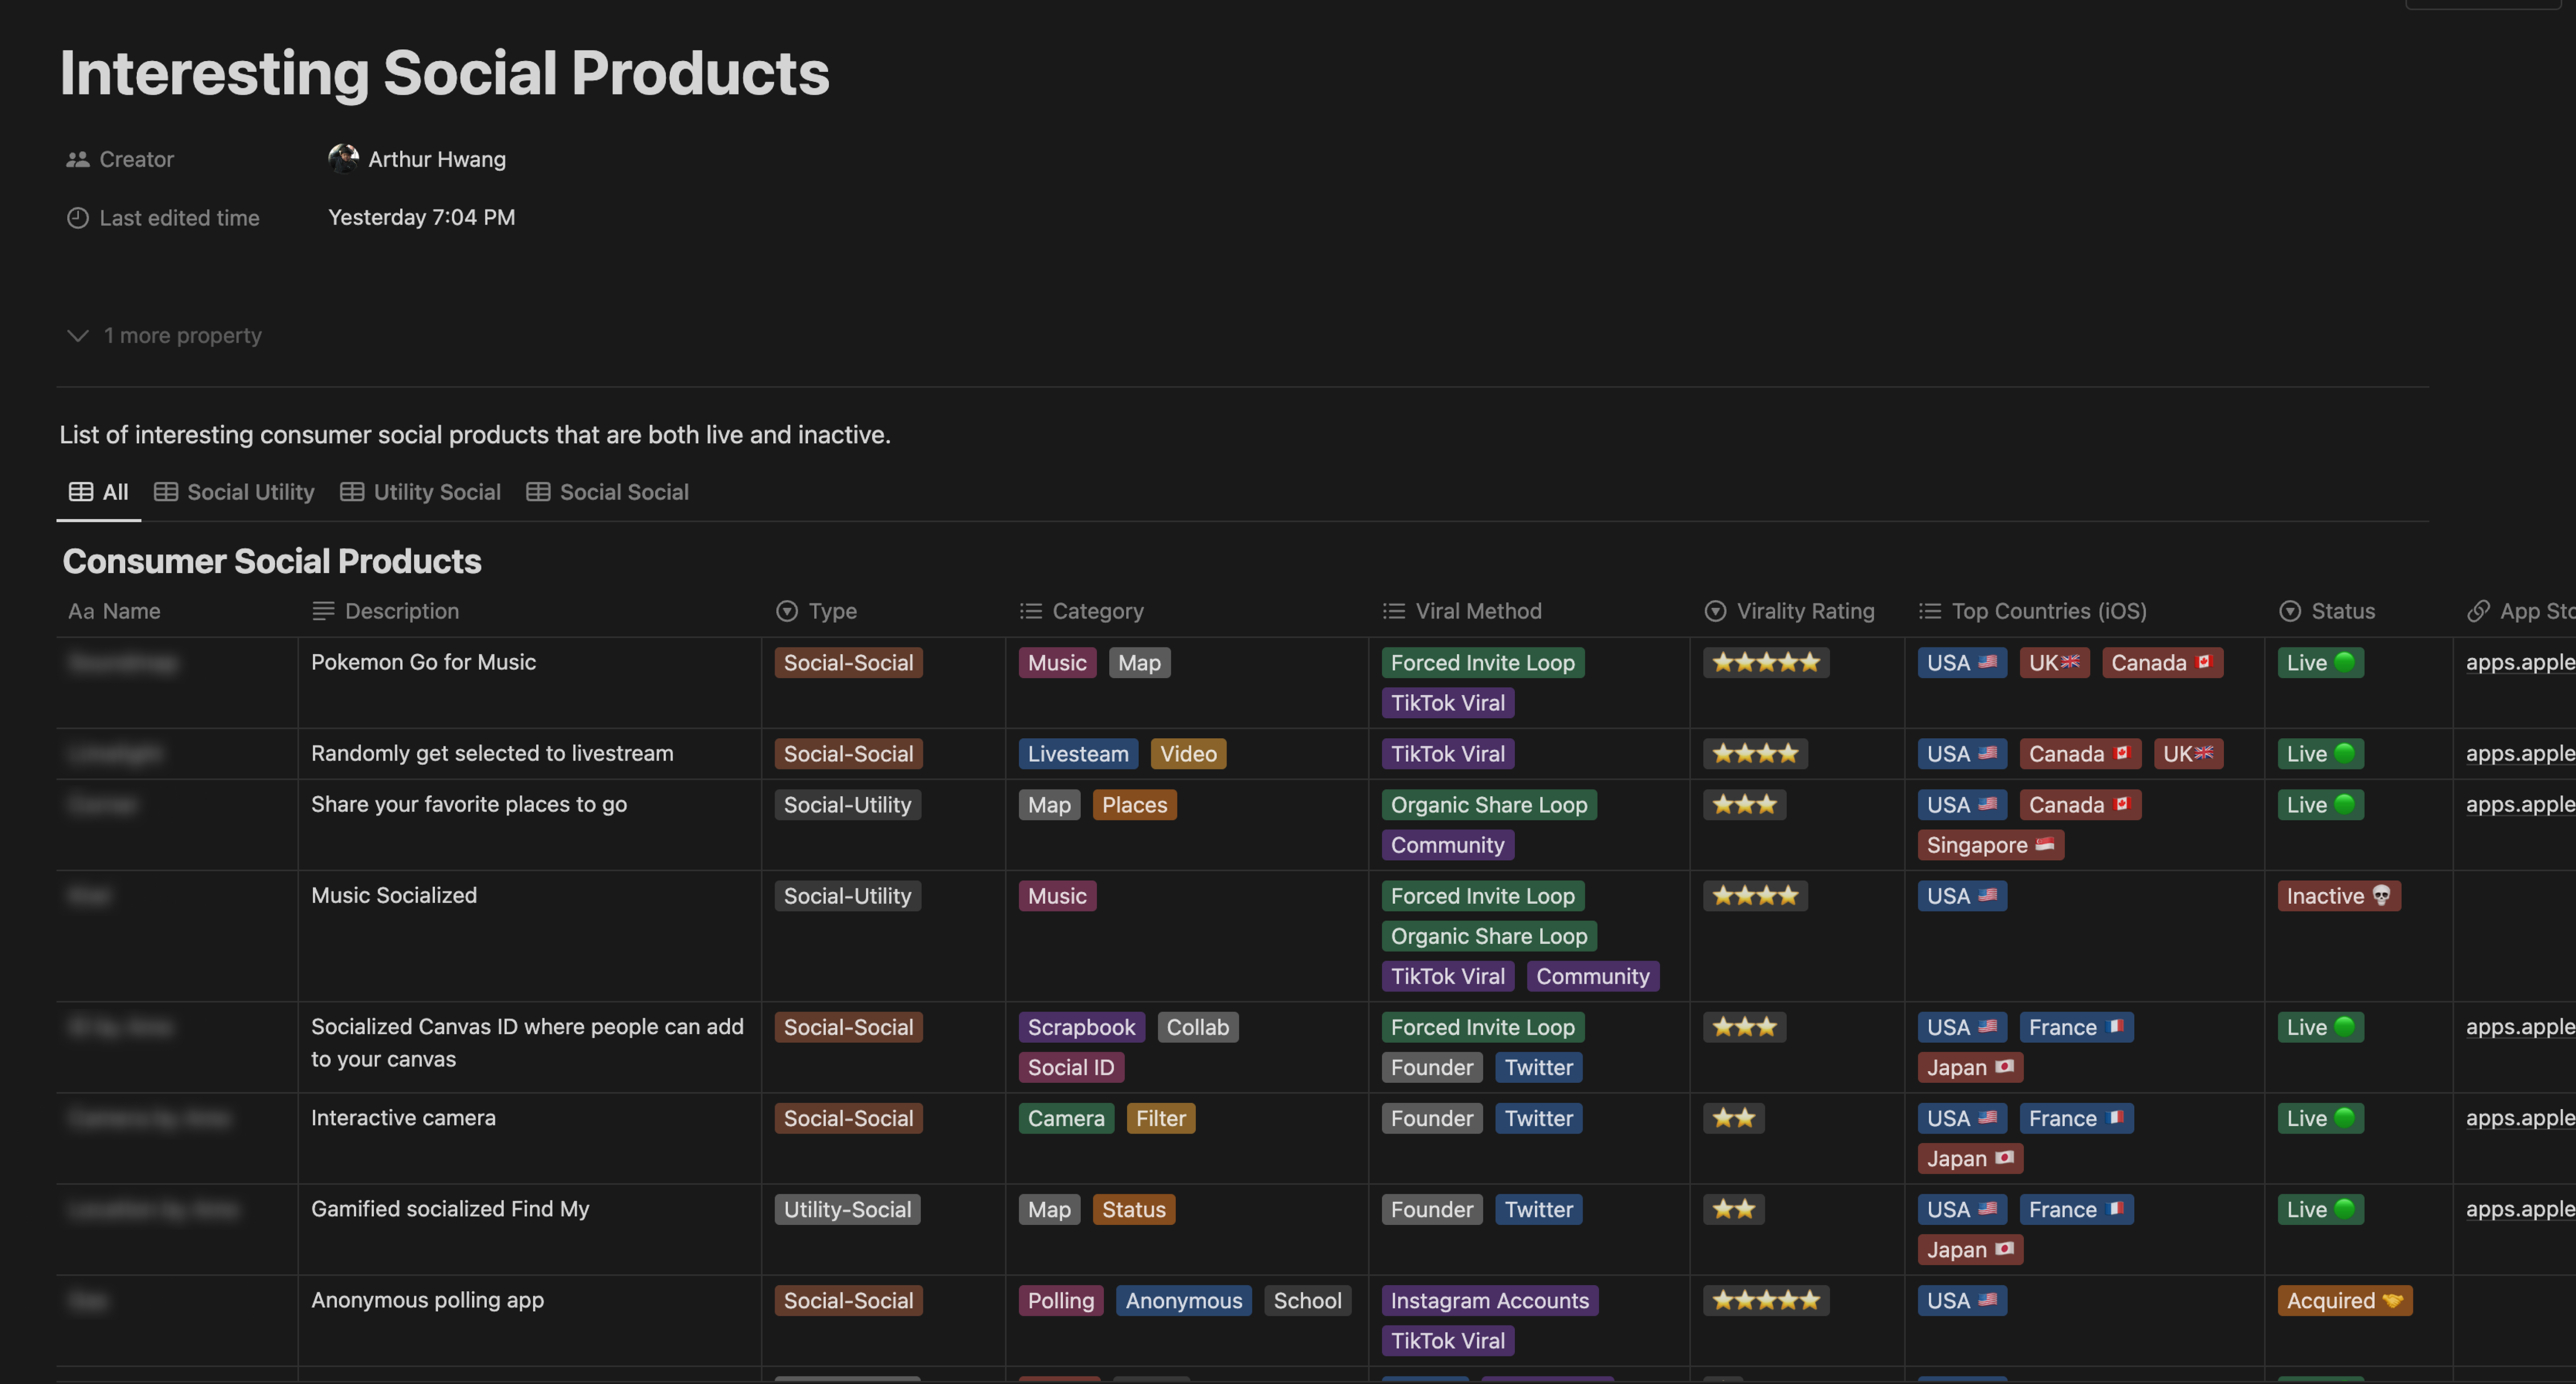
Task: Click the Filter category tag
Action: (x=1160, y=1118)
